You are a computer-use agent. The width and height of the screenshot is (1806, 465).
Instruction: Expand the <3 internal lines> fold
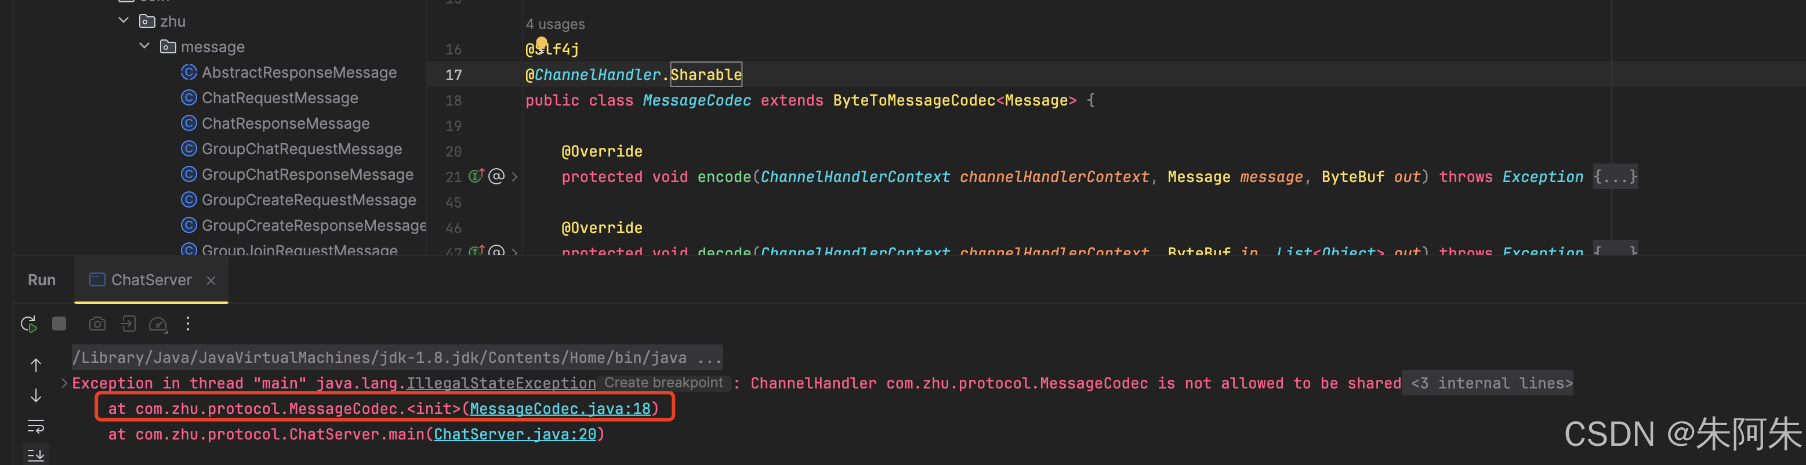[x=1491, y=383]
